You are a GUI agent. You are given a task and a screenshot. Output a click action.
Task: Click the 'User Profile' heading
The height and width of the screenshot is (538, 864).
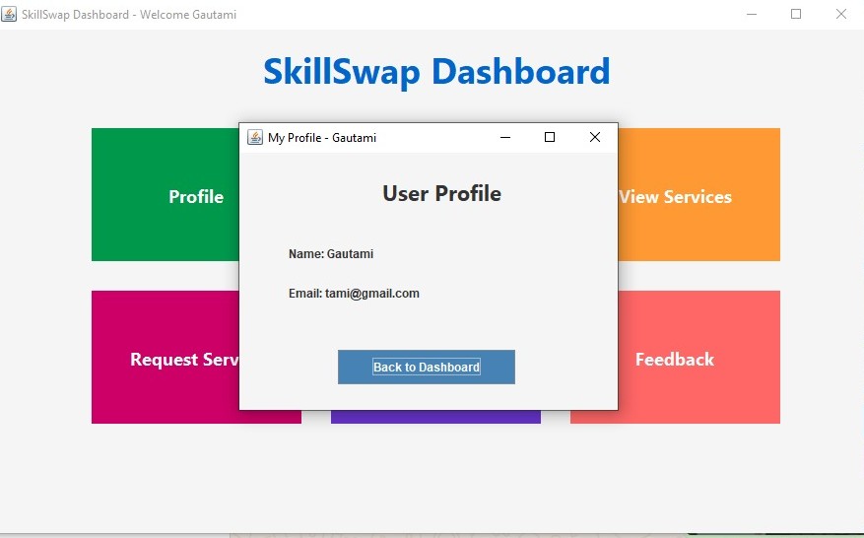click(x=442, y=193)
